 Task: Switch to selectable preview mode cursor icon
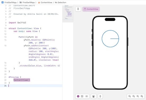82,96
